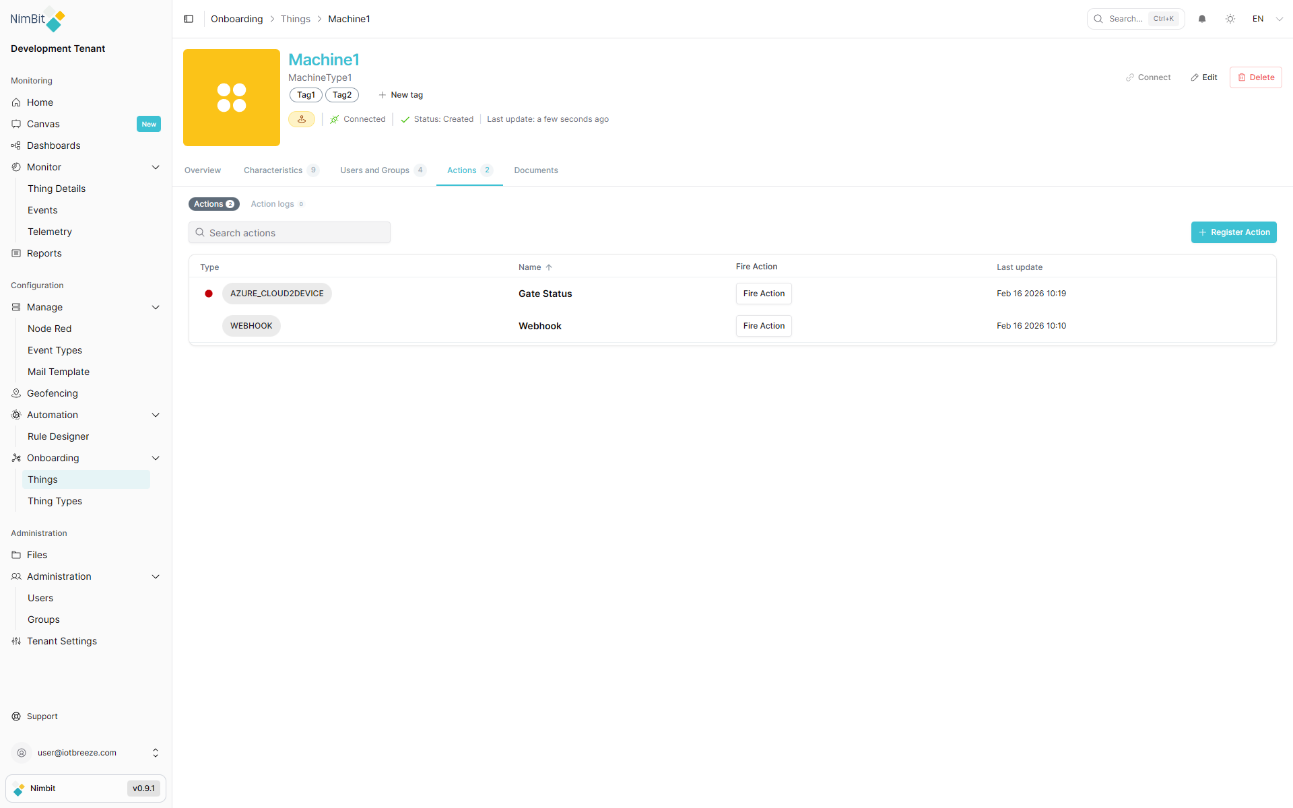Open Canvas from the Monitoring sidebar
The width and height of the screenshot is (1293, 808).
click(43, 123)
